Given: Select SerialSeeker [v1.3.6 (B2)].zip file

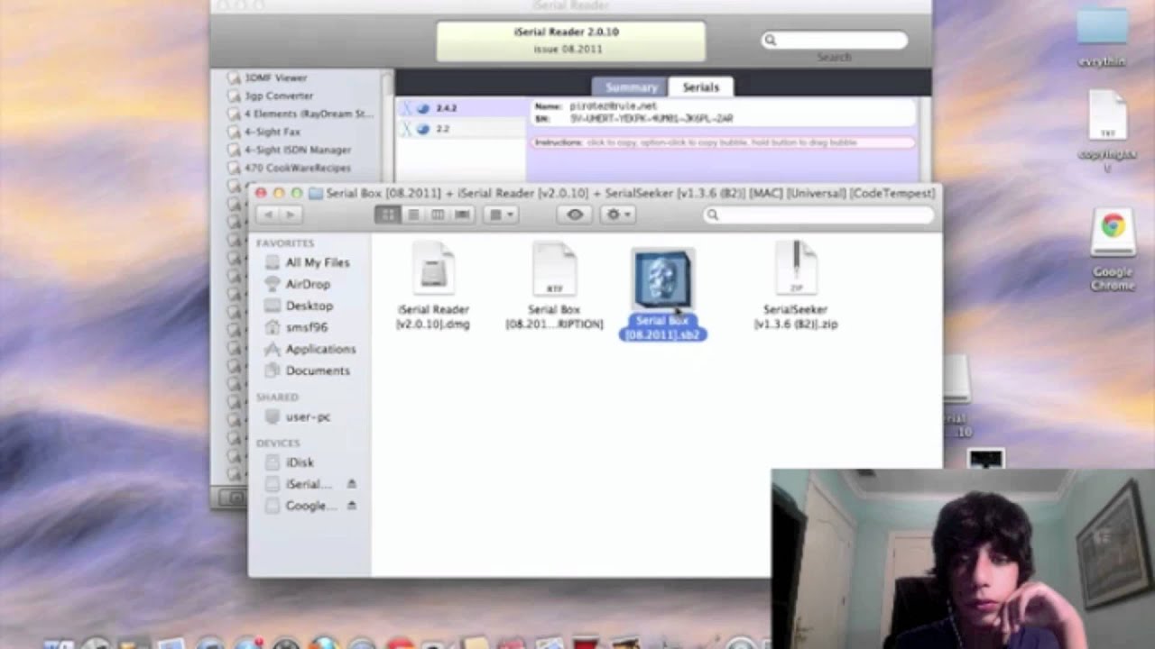Looking at the screenshot, I should [796, 287].
